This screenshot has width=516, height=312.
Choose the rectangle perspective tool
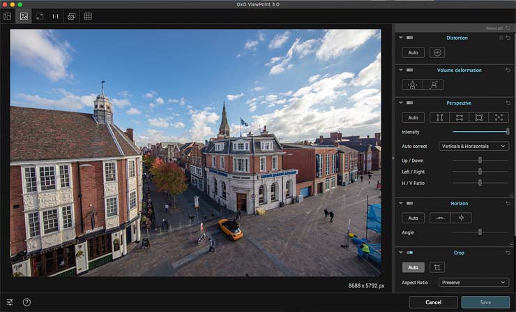coord(479,118)
